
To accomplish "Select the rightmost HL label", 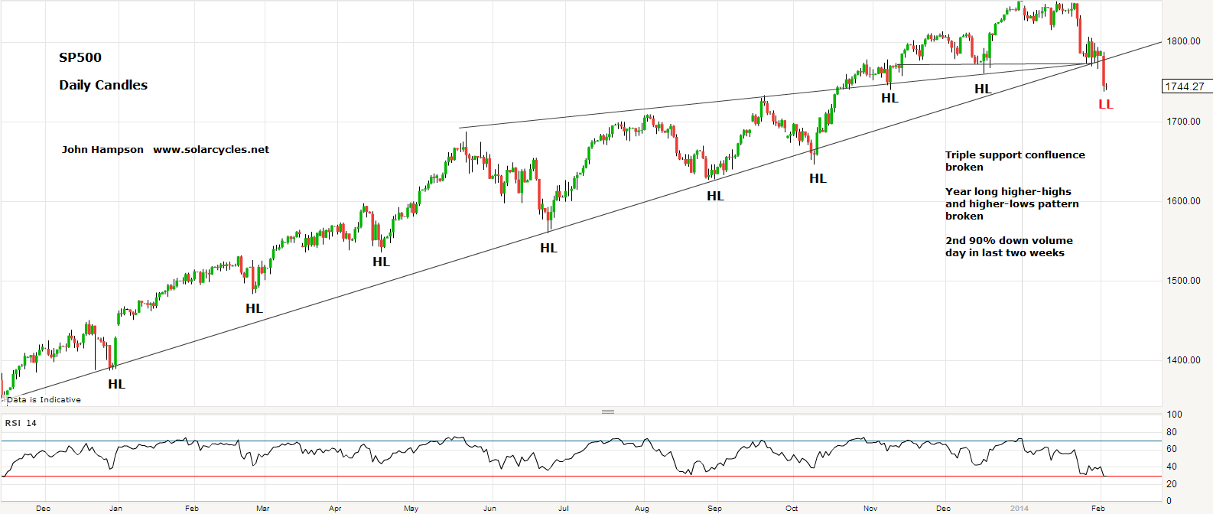I will coord(983,89).
